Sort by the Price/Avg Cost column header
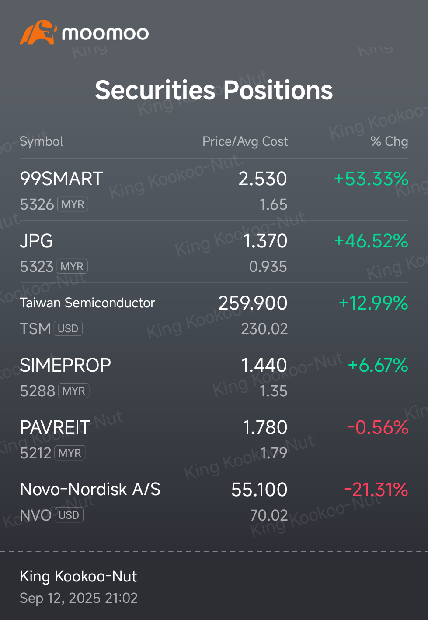 click(245, 141)
